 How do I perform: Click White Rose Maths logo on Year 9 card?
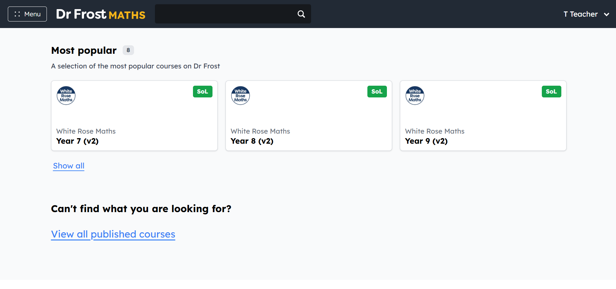click(x=415, y=95)
